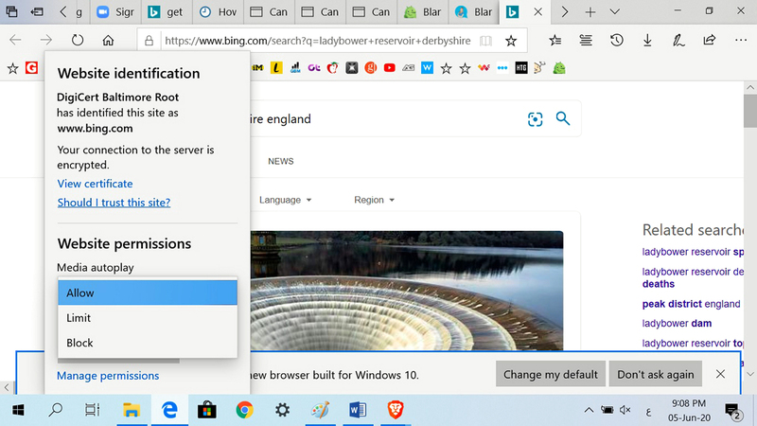Expand the Region filter dropdown
The height and width of the screenshot is (426, 757).
coord(374,200)
